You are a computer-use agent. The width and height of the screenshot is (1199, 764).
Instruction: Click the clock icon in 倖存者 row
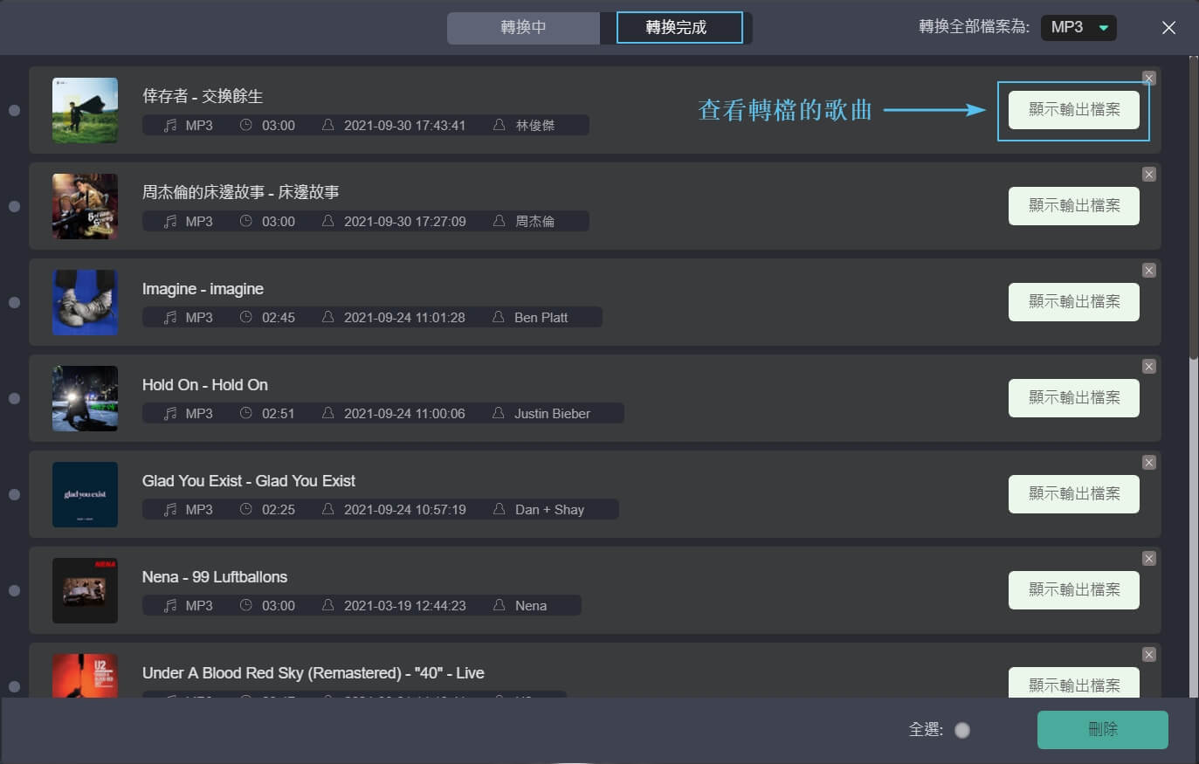(x=246, y=125)
